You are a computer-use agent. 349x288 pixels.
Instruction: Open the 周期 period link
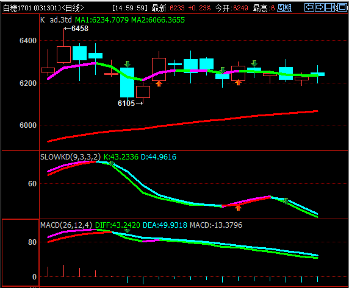pos(284,8)
